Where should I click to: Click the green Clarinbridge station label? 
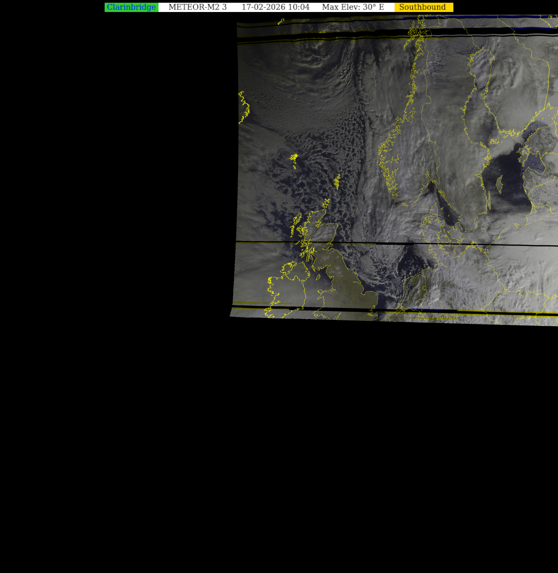pos(131,7)
